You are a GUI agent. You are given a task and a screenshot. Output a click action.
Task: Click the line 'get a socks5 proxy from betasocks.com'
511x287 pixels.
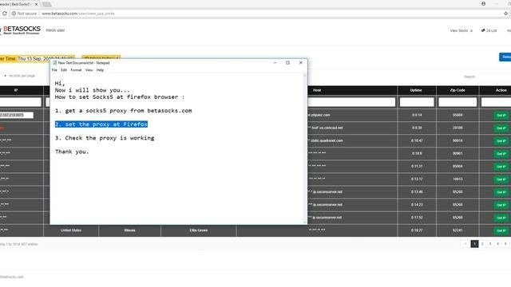(x=123, y=111)
